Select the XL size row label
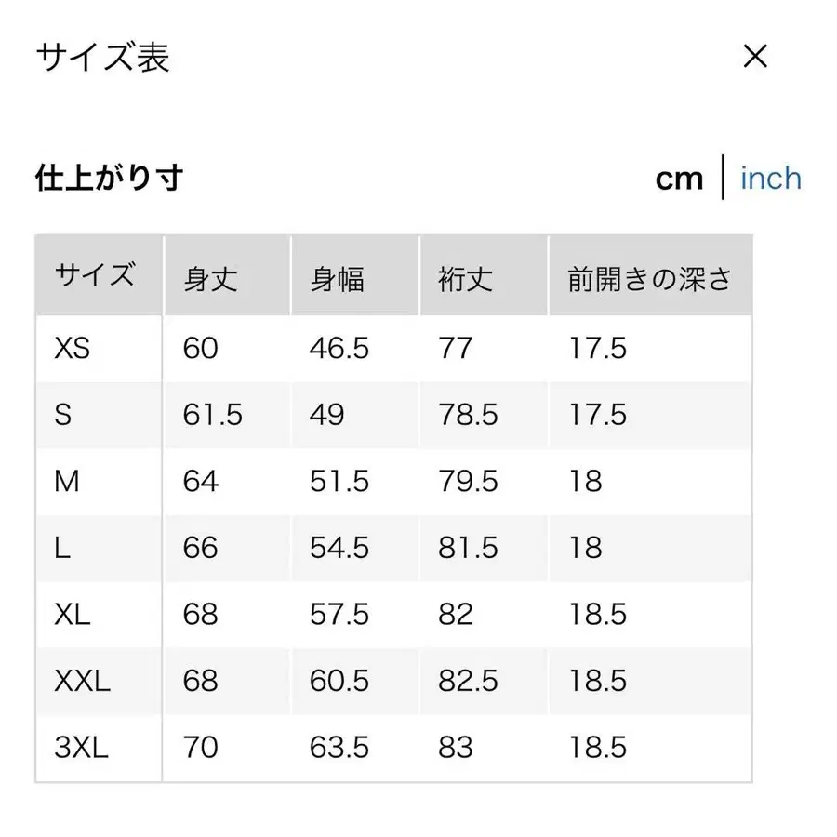The image size is (837, 837). point(73,614)
